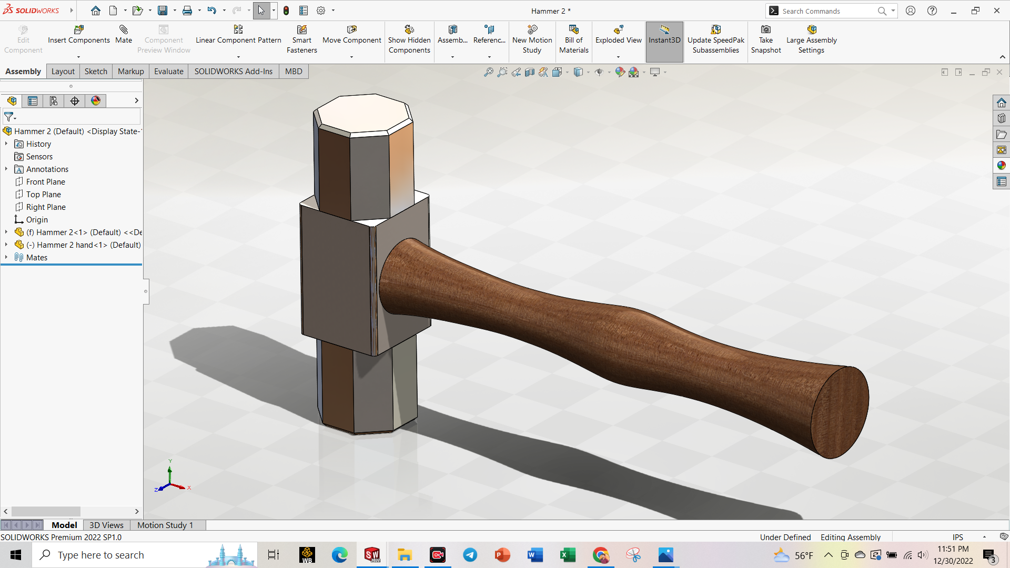Click the Zoom to Fit icon

(x=489, y=72)
